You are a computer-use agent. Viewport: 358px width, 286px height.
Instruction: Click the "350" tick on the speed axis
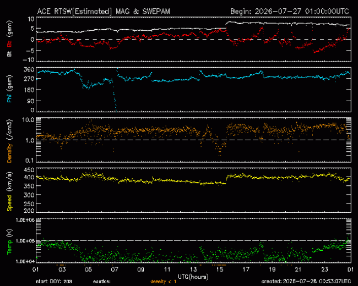tap(29, 186)
